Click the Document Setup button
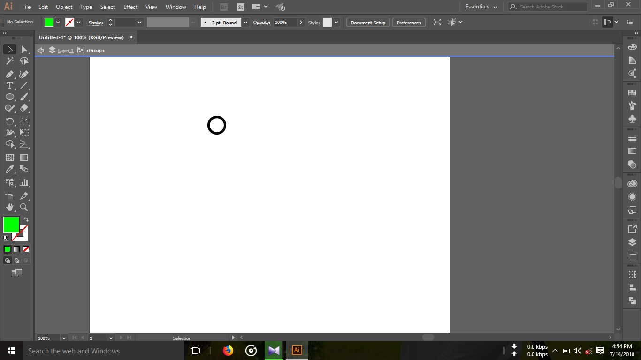 367,22
